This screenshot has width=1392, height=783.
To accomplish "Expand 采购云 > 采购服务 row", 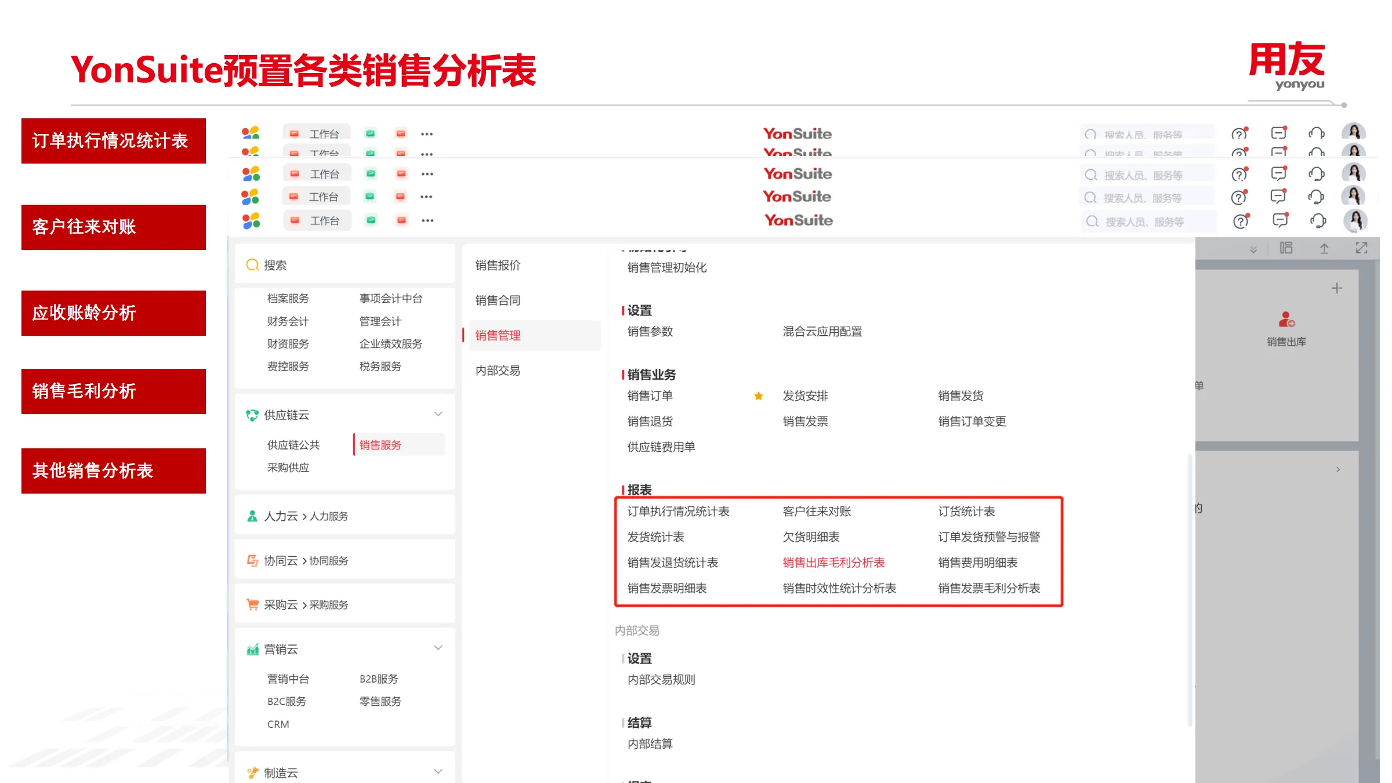I will tap(345, 605).
